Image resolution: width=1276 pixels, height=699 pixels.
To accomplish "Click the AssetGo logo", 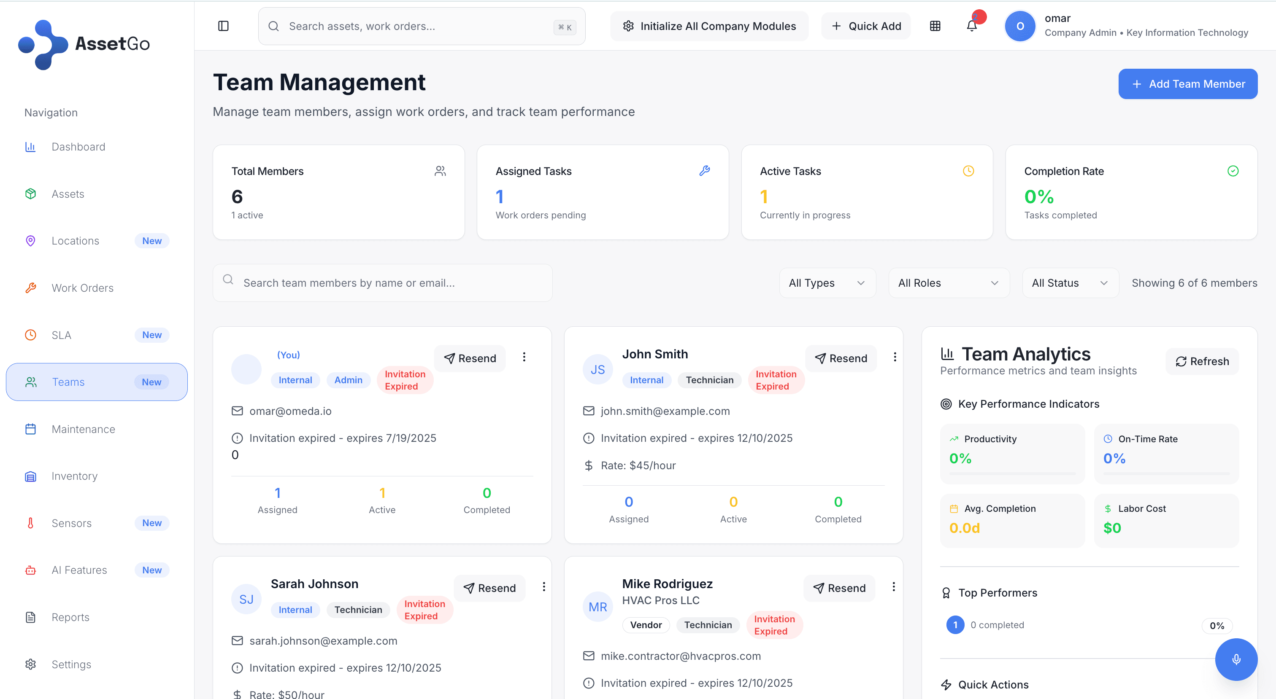I will point(84,44).
